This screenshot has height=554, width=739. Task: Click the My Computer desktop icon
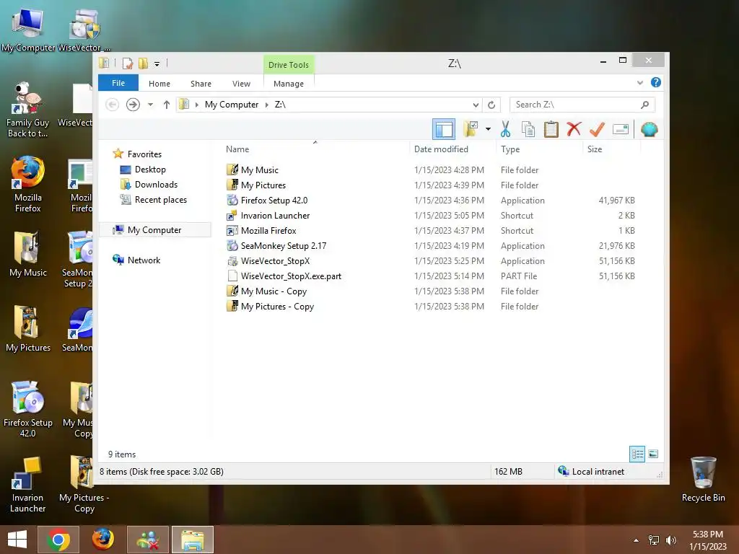(28, 29)
